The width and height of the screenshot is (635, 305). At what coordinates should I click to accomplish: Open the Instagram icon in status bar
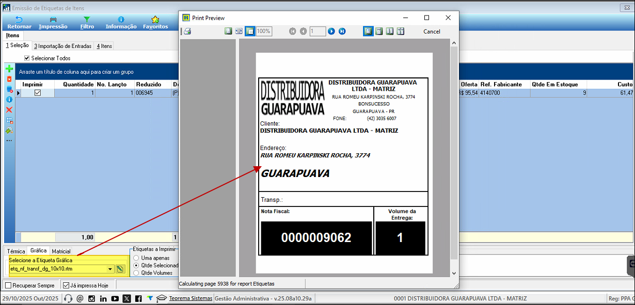coord(91,298)
